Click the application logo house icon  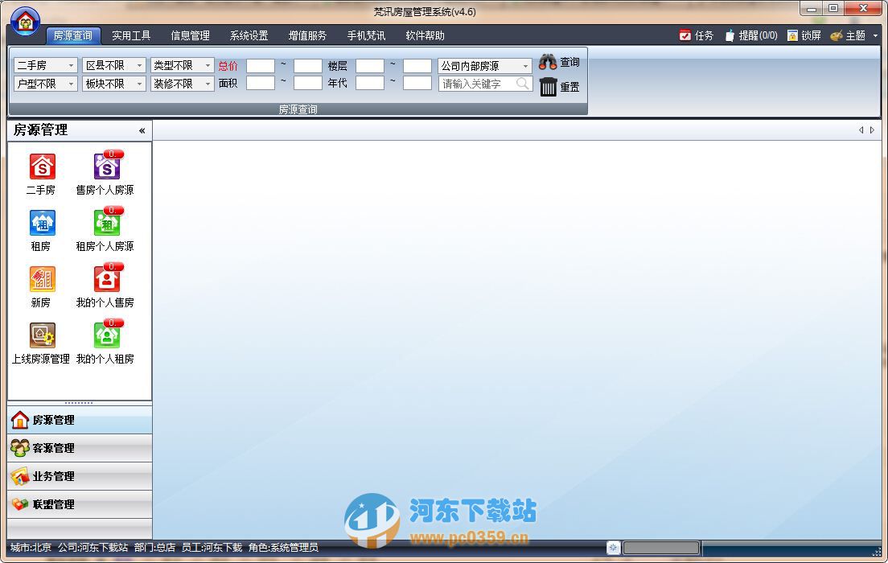click(26, 22)
